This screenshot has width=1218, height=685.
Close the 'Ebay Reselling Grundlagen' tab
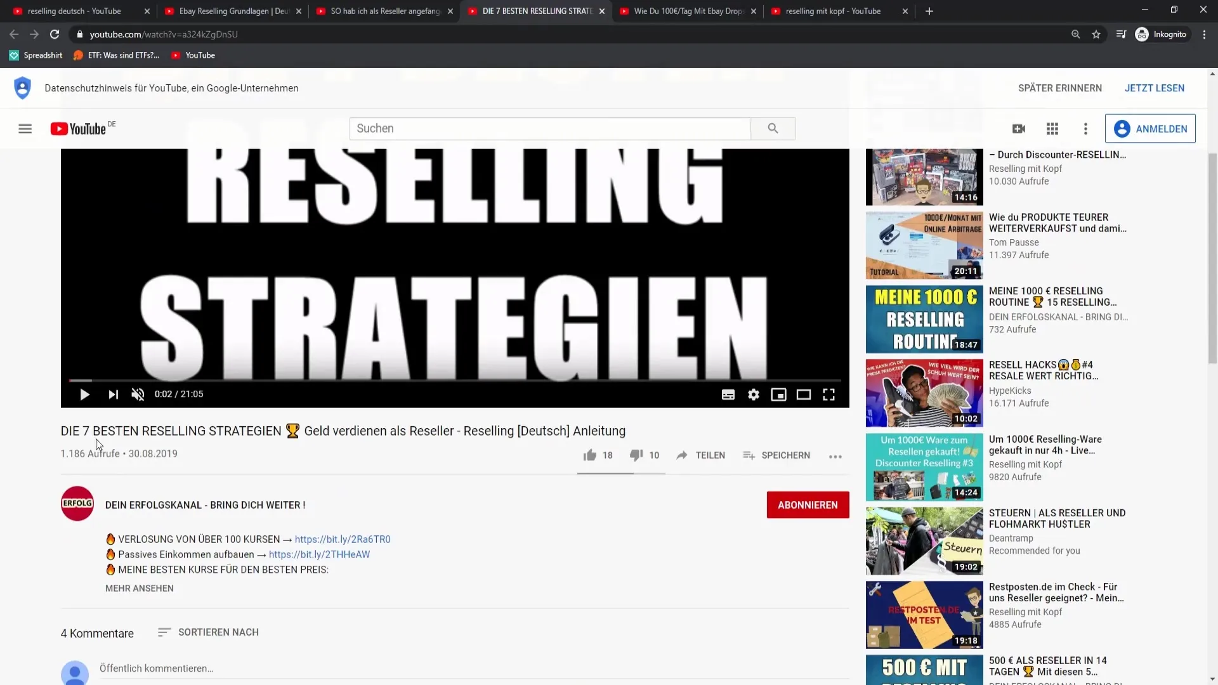click(299, 11)
